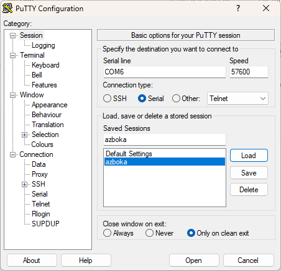
Task: Open the Translation settings category
Action: (x=48, y=125)
